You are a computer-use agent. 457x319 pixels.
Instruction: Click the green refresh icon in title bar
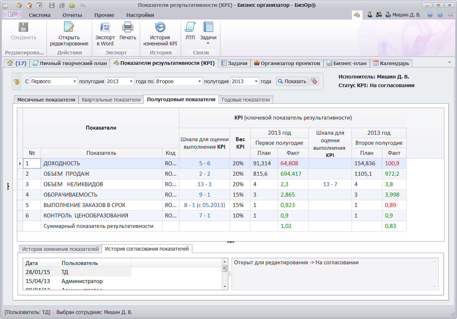coord(72,5)
